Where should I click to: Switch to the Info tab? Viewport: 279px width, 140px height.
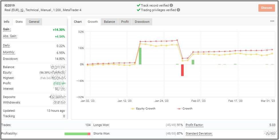click(7, 22)
